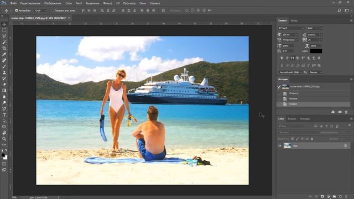This screenshot has height=199, width=354.
Task: Click the black text color swatch
Action: tap(316, 51)
